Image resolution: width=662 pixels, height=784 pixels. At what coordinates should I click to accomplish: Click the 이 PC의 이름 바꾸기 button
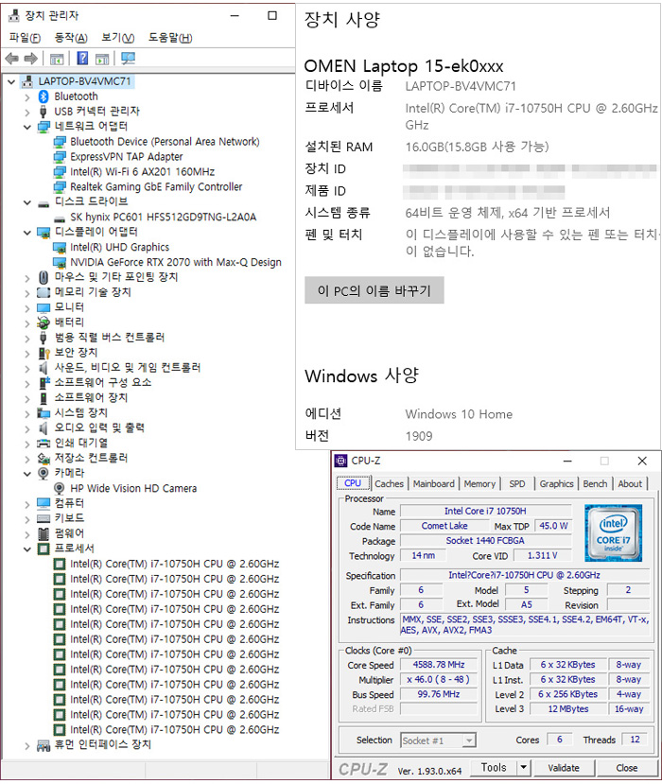[374, 290]
